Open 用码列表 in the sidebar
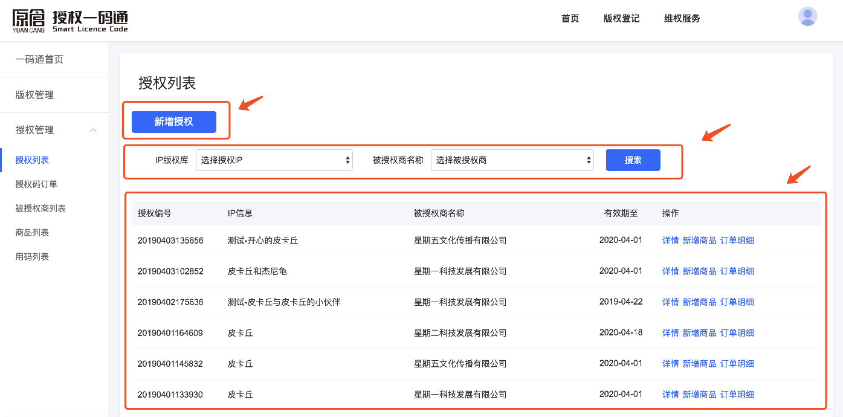 point(32,257)
